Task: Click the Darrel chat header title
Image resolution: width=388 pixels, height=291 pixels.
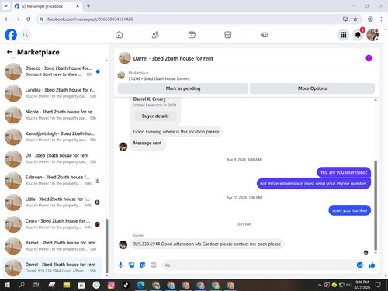Action: click(x=173, y=58)
